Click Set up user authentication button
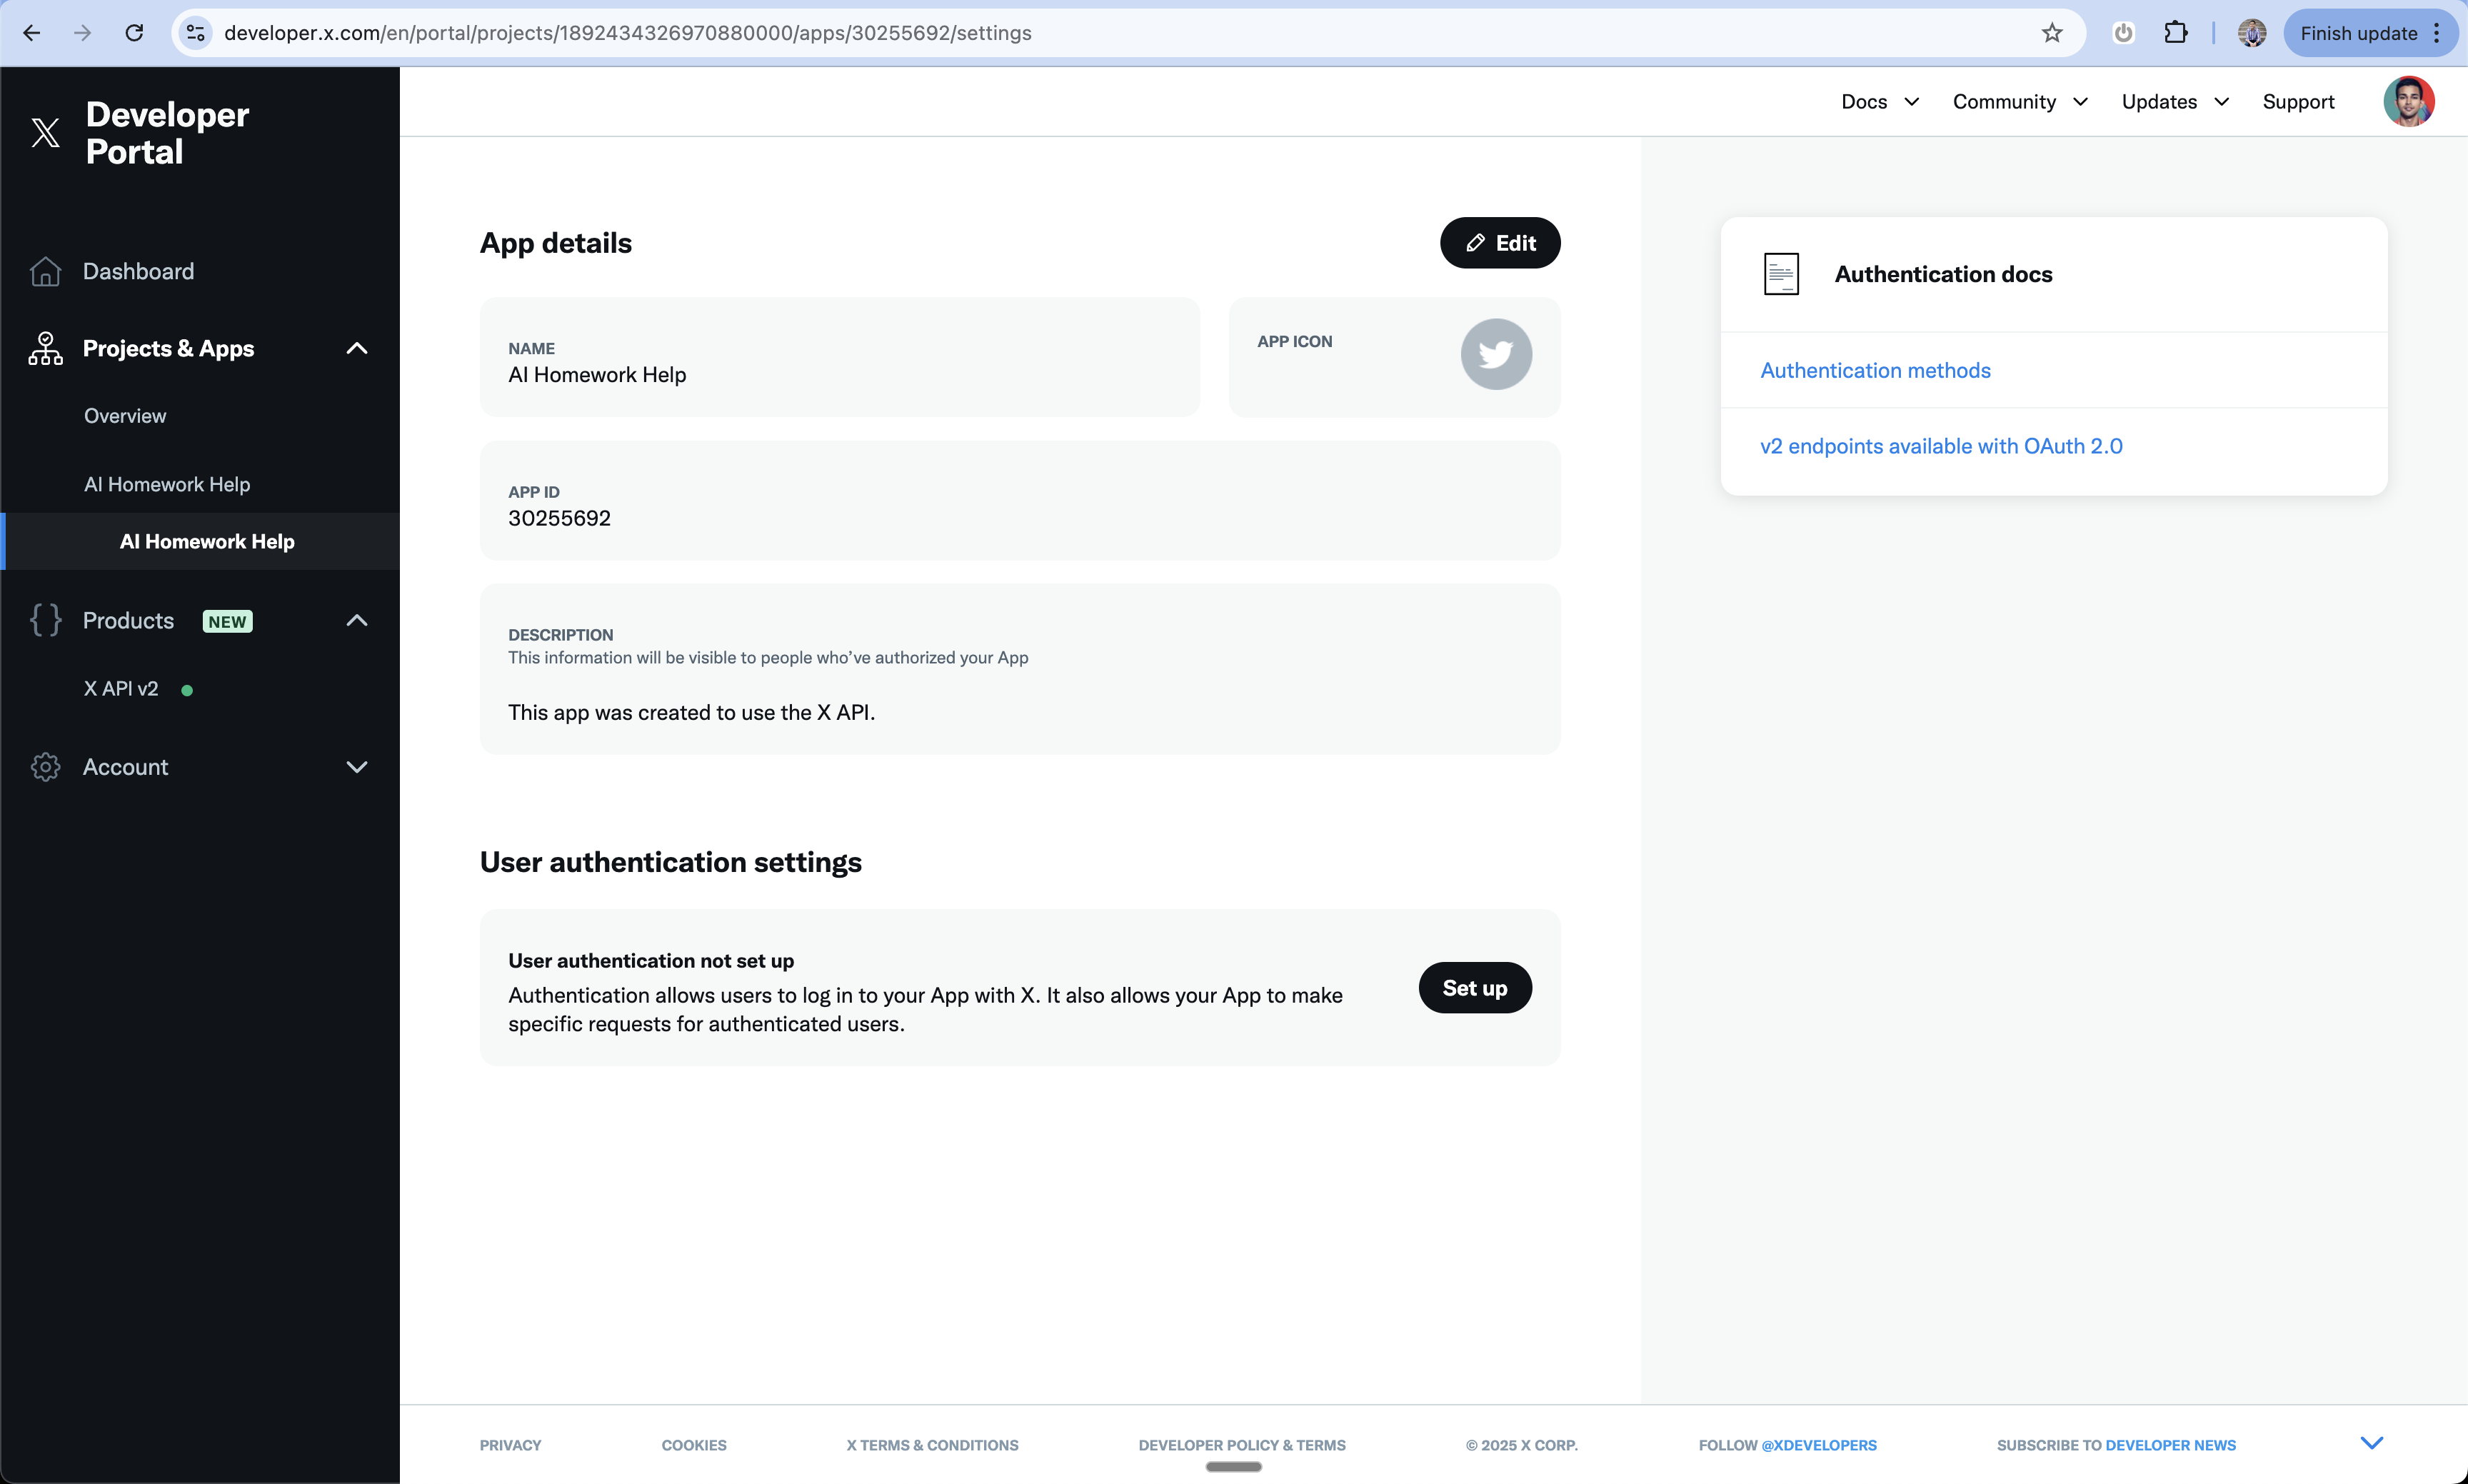The image size is (2468, 1484). (1474, 988)
